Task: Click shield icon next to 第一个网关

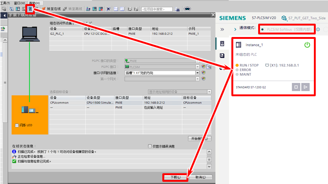Action: (x=203, y=78)
